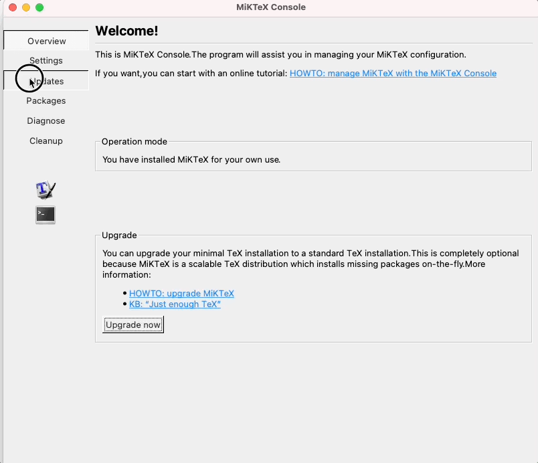Click the Upgrade group box title
The image size is (538, 463).
click(119, 236)
